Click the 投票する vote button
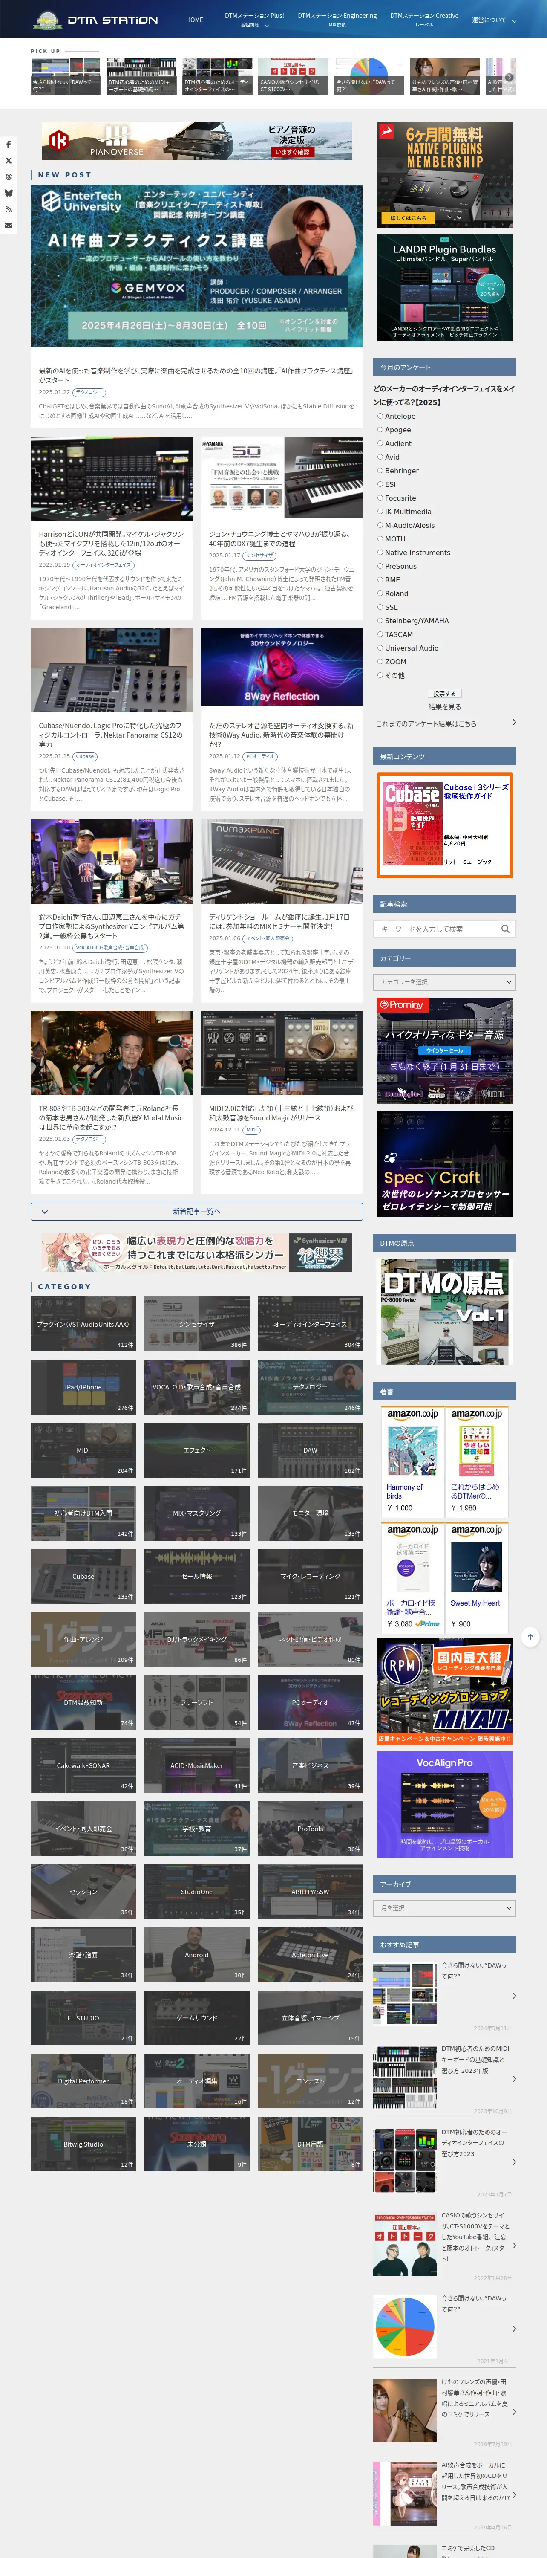The height and width of the screenshot is (2558, 547). tap(445, 693)
